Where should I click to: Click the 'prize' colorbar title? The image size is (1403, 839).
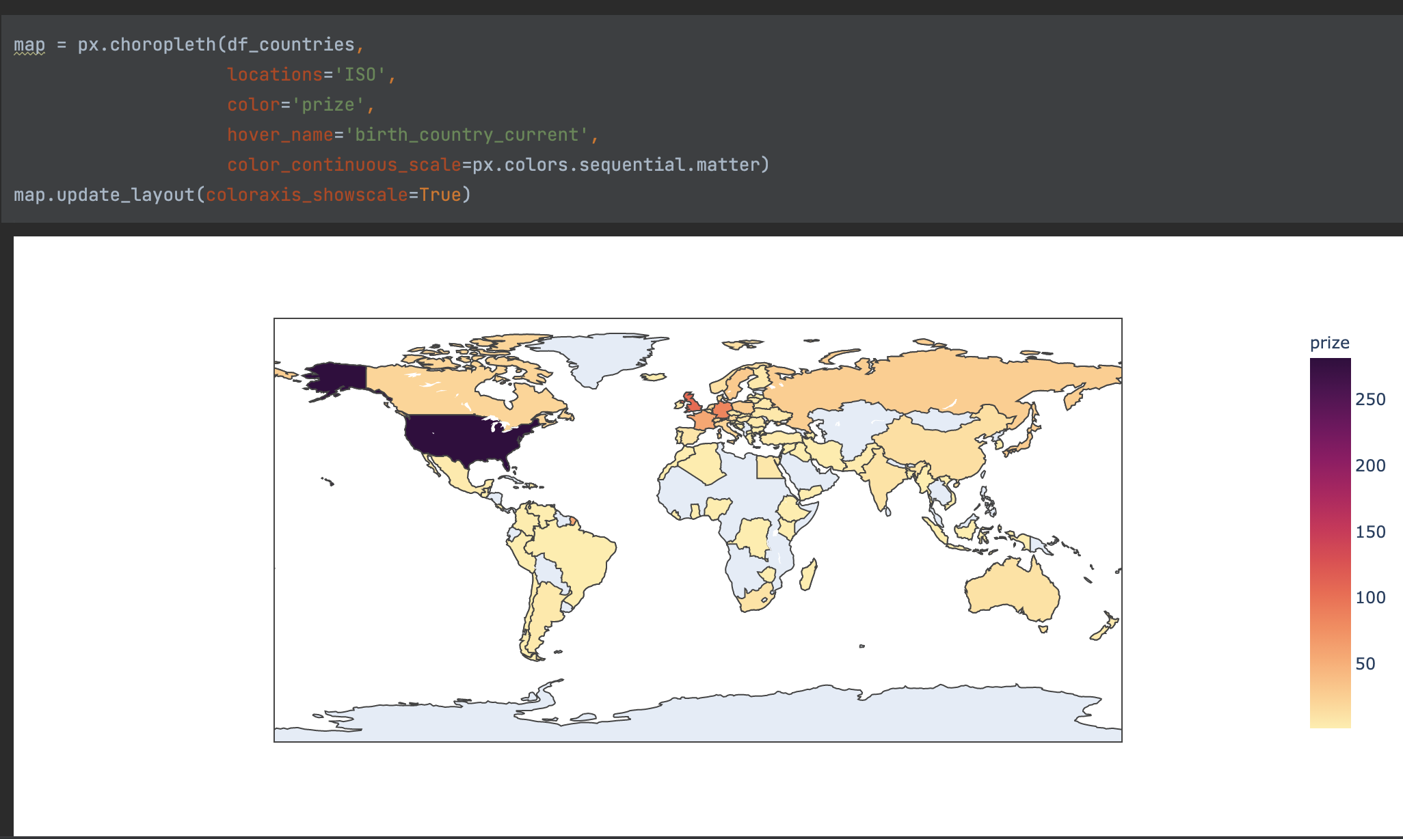tap(1329, 343)
